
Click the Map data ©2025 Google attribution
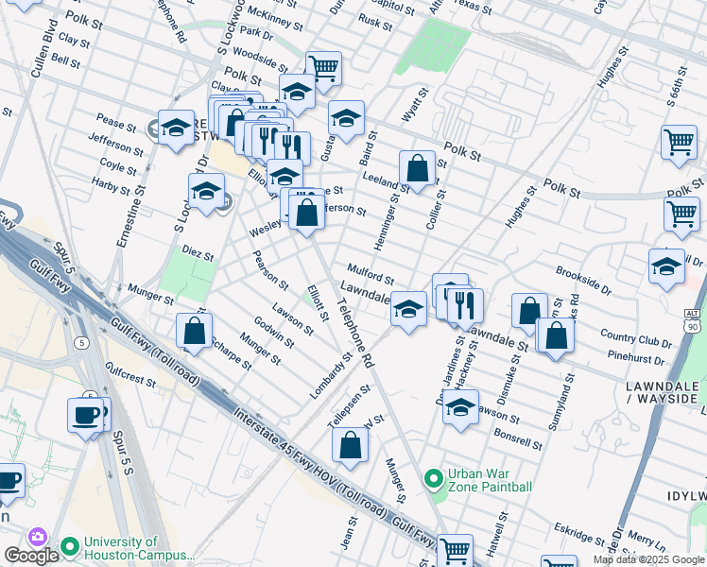pyautogui.click(x=648, y=560)
